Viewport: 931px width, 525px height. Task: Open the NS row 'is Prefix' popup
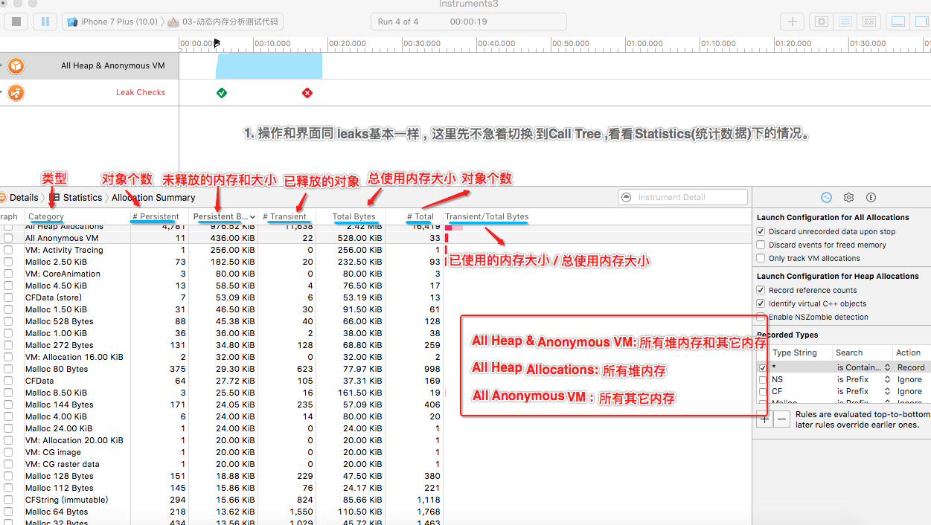pos(863,379)
